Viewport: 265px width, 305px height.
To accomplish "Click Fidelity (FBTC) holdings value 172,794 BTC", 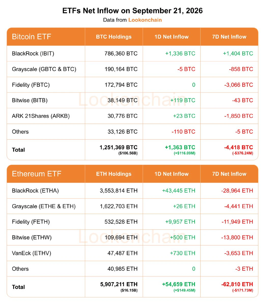I will (x=121, y=85).
